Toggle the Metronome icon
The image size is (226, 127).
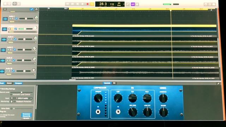[x=137, y=4]
